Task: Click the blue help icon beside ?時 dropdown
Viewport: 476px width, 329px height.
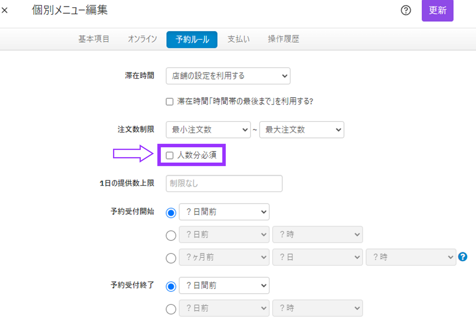Action: point(462,257)
